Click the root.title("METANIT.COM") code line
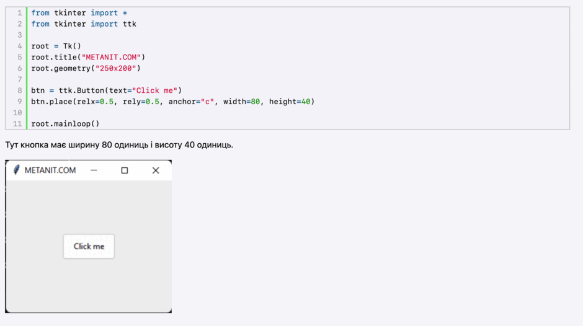 88,57
